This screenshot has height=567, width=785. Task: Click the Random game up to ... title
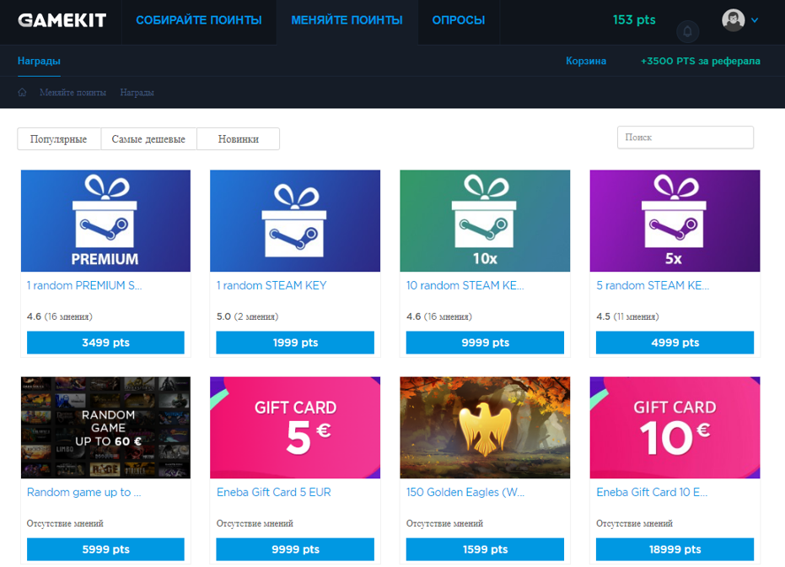(84, 493)
